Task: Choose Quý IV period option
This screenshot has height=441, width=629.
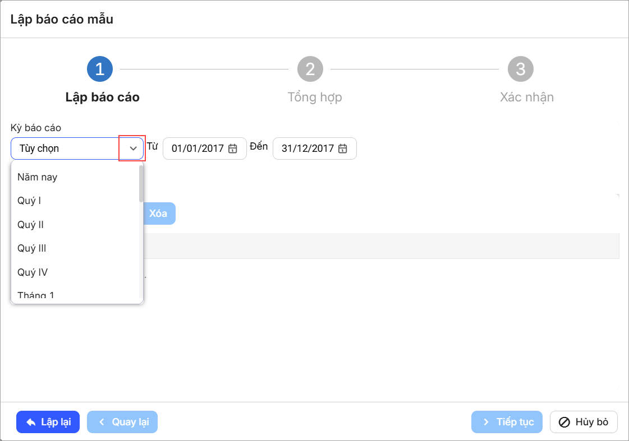Action: point(33,272)
